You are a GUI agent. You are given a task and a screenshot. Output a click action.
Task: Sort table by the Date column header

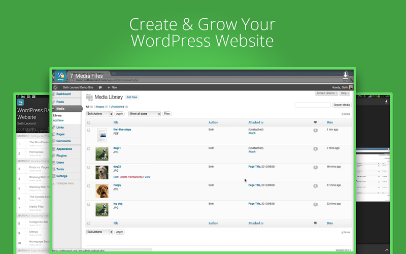[329, 122]
